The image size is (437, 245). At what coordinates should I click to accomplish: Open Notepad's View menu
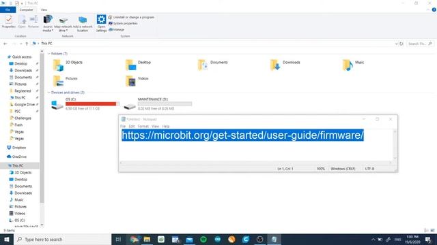[155, 127]
